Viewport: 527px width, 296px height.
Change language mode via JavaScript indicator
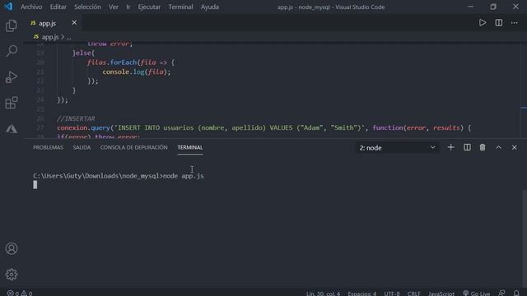(x=441, y=293)
